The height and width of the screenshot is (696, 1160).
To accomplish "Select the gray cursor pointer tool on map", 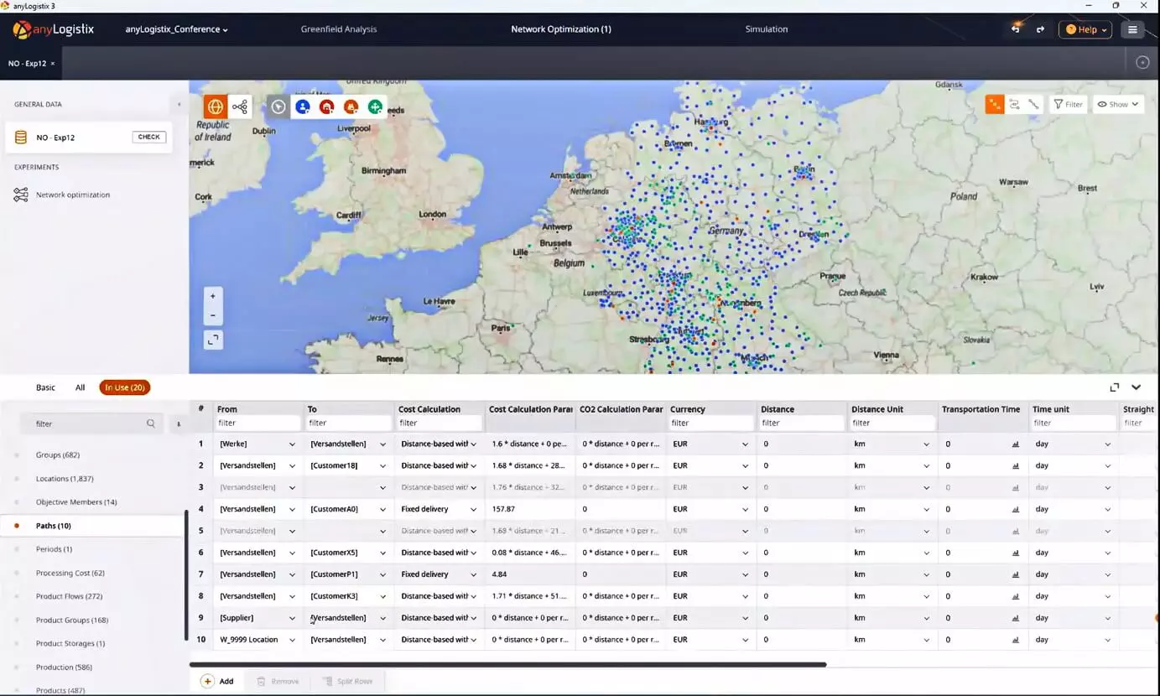I will 278,106.
